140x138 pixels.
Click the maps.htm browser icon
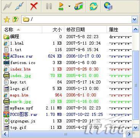(x=6, y=95)
